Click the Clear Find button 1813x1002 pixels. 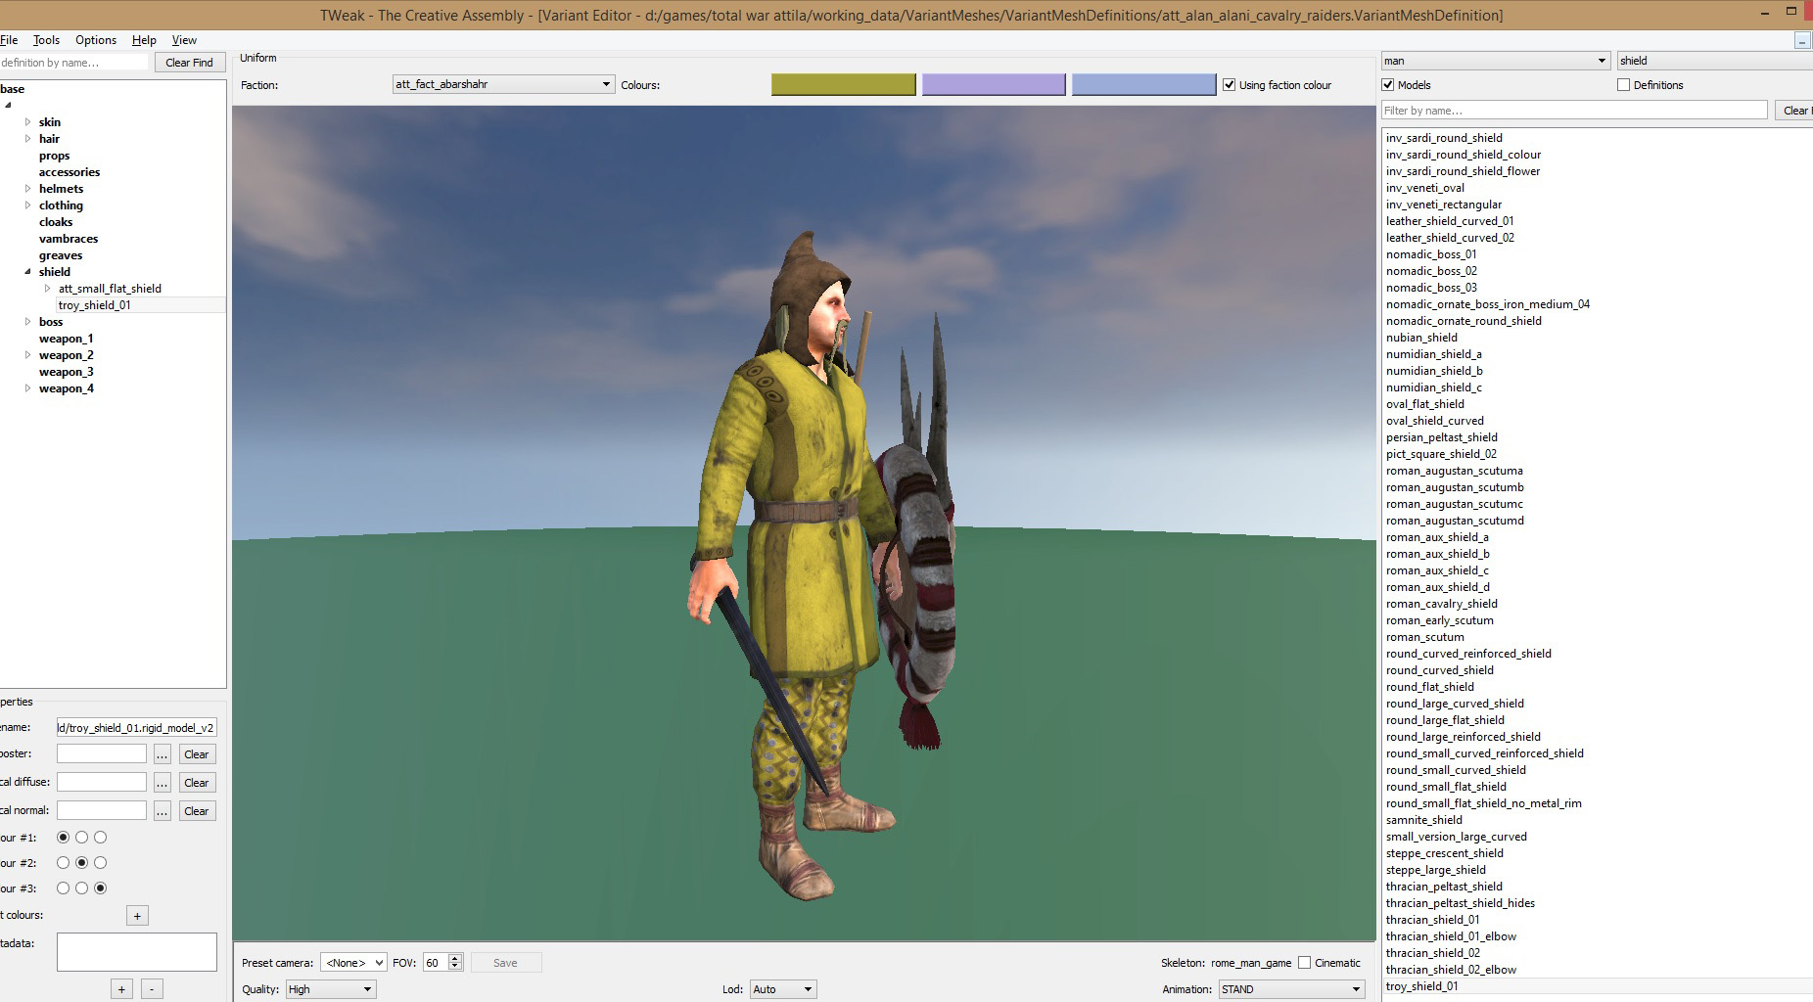[189, 63]
